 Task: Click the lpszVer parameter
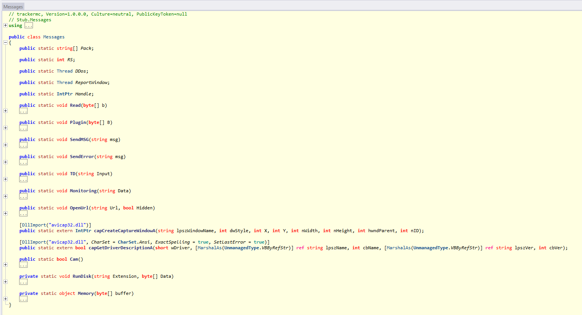click(x=524, y=248)
